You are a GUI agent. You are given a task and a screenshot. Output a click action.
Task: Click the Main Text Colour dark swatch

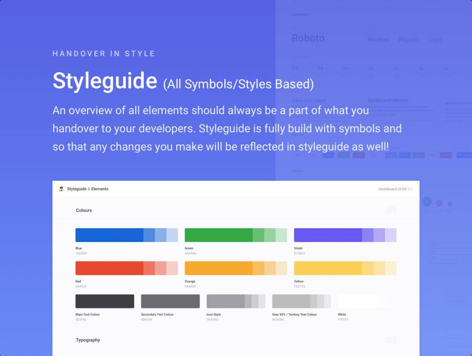pyautogui.click(x=104, y=301)
